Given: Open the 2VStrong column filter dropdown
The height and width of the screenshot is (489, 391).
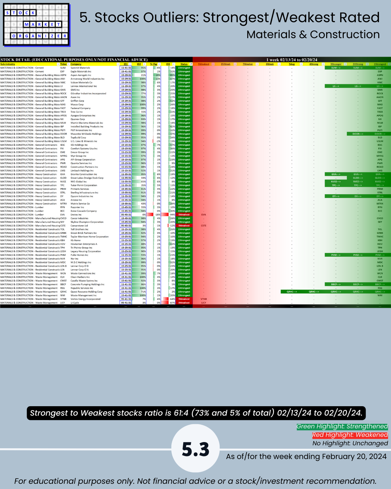Looking at the screenshot, I should (367, 64).
